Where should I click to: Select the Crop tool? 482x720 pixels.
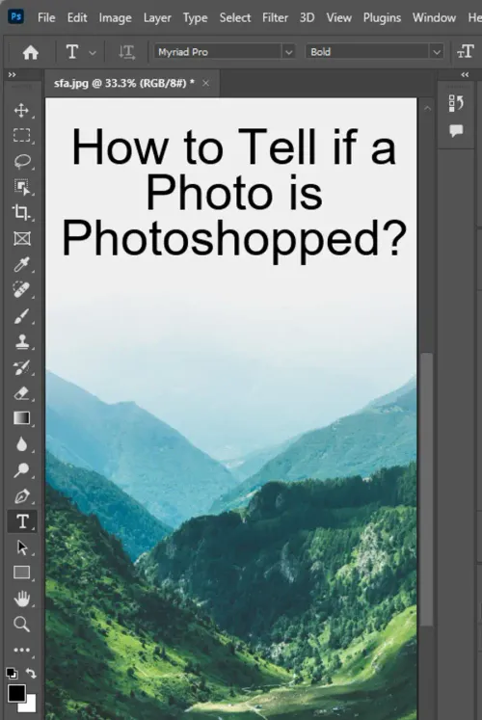21,212
